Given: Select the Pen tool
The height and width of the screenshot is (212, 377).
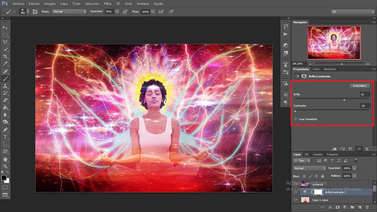Looking at the screenshot, I should (5, 130).
